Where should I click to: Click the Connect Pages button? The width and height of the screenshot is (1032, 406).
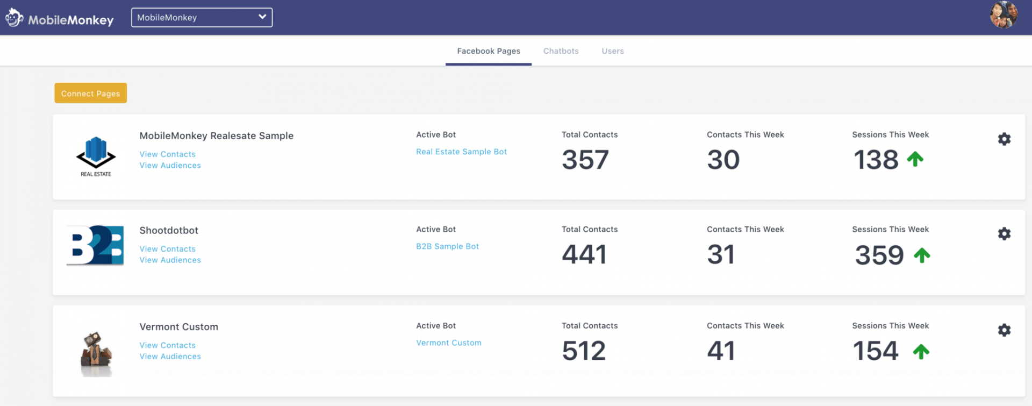pyautogui.click(x=90, y=93)
